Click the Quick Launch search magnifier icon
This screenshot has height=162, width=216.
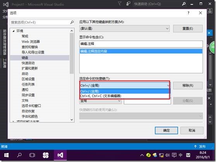tap(183, 4)
